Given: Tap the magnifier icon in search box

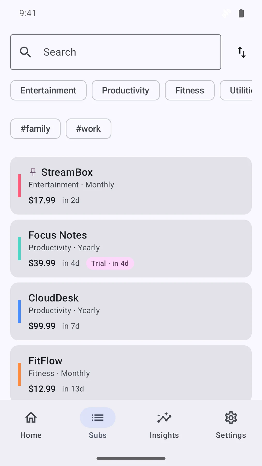Looking at the screenshot, I should pos(25,52).
